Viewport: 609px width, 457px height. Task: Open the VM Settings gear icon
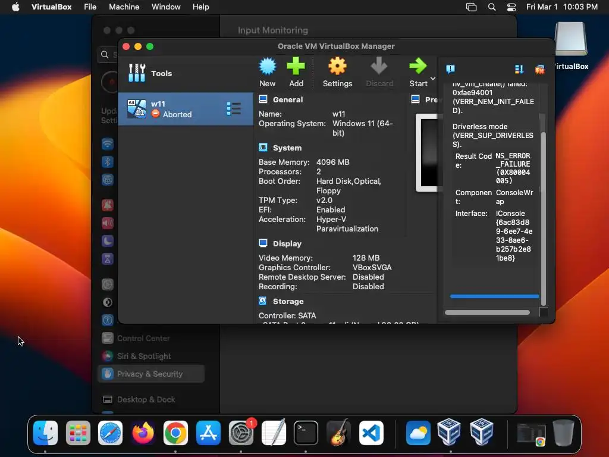click(337, 67)
